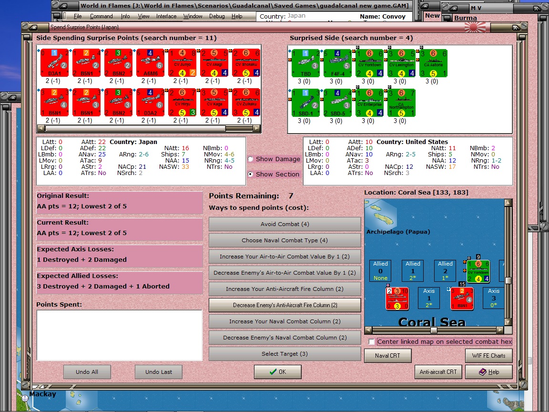Select the TBD aircraft counter
Image resolution: width=549 pixels, height=412 pixels.
pos(305,63)
